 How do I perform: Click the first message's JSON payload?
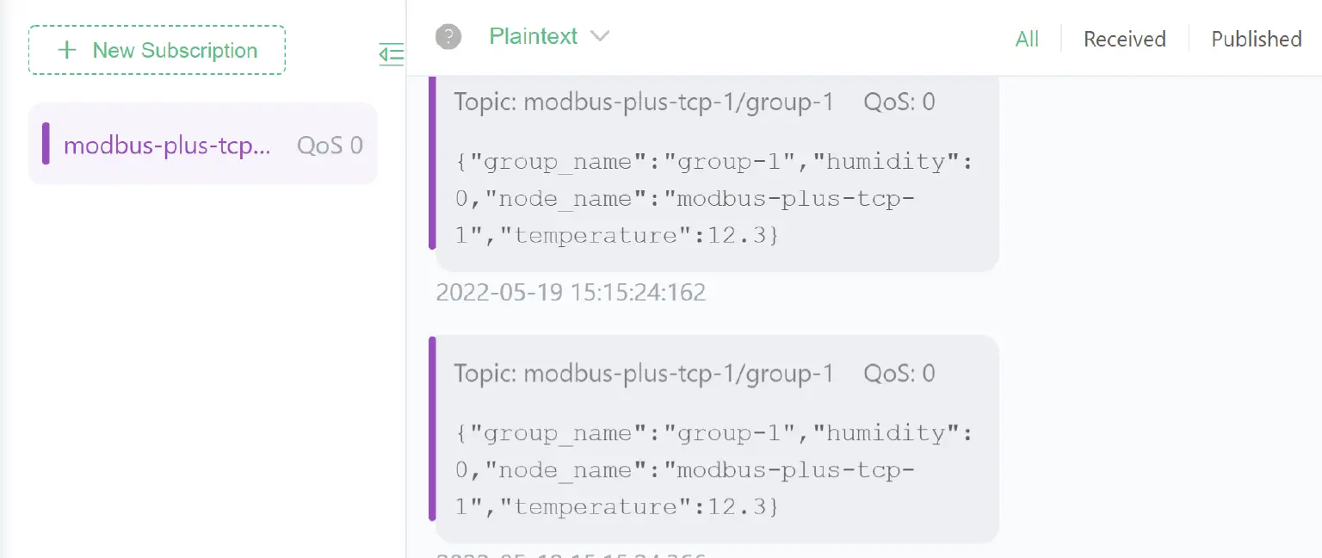(713, 198)
